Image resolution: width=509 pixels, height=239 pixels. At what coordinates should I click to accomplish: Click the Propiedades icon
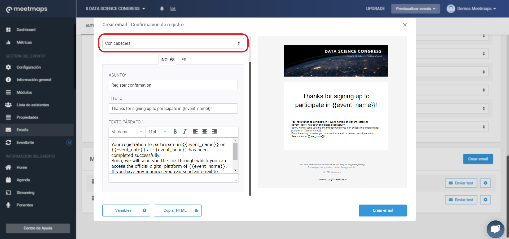click(8, 117)
